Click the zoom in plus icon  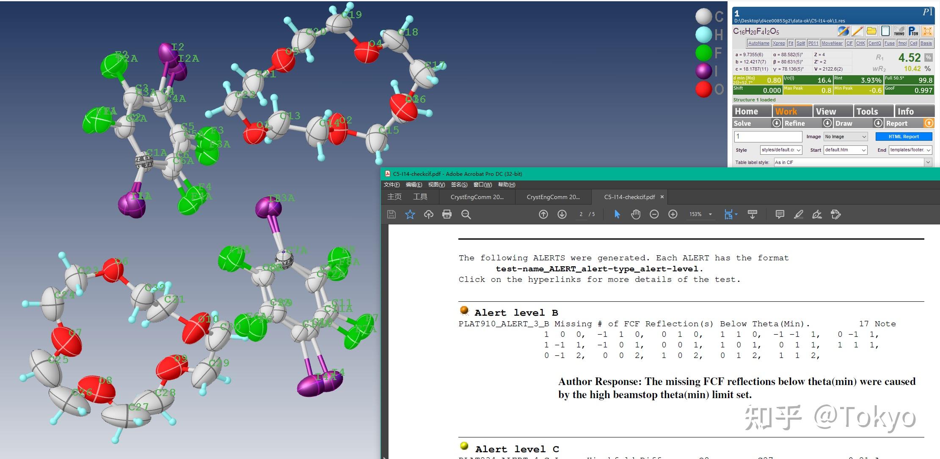(673, 214)
